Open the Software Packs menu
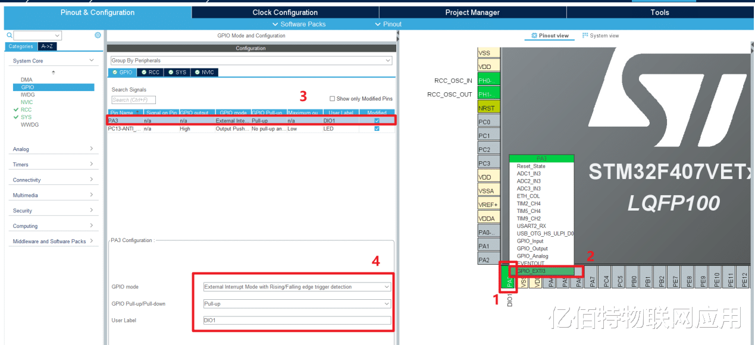This screenshot has width=755, height=345. [299, 24]
